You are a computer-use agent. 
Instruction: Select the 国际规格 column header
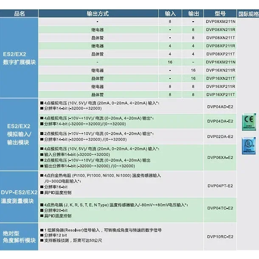point(248,14)
